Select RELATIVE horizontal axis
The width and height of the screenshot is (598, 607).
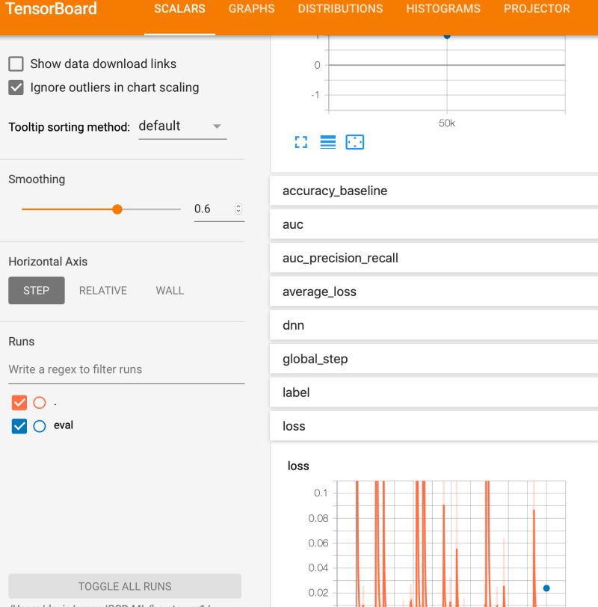(103, 290)
